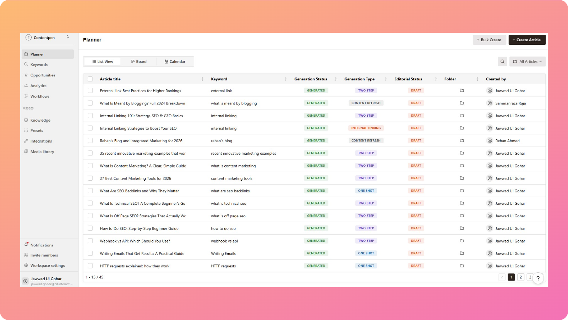Open the Media library
568x320 pixels.
click(42, 151)
